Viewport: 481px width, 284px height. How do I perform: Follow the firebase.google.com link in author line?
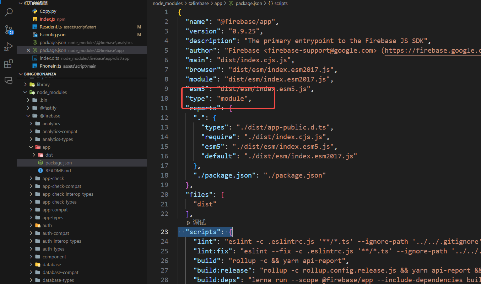433,51
